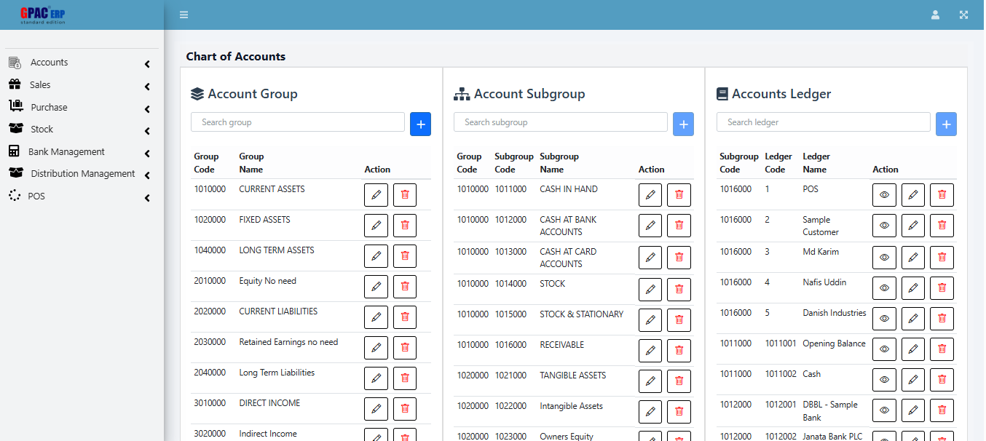Screen dimensions: 986x441
Task: Add a new accounts ledger
Action: [x=946, y=124]
